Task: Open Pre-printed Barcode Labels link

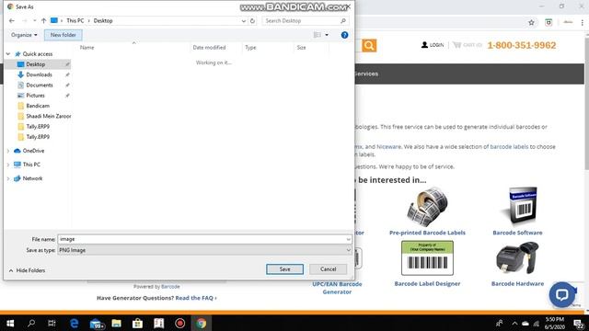Action: click(427, 233)
